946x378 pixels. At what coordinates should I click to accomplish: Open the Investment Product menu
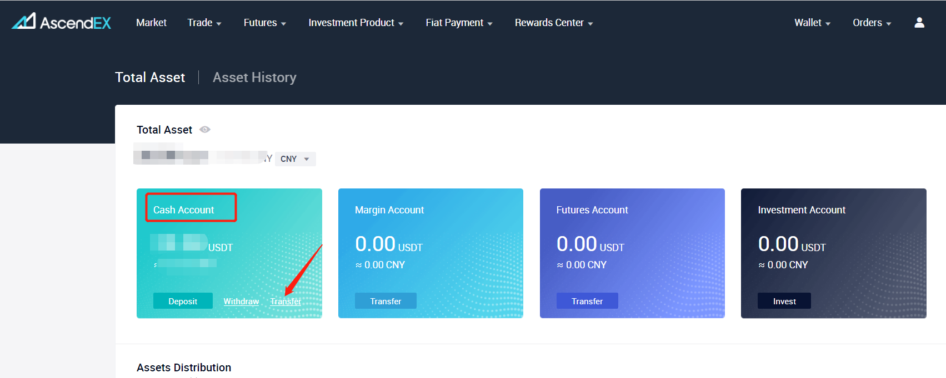[x=356, y=23]
